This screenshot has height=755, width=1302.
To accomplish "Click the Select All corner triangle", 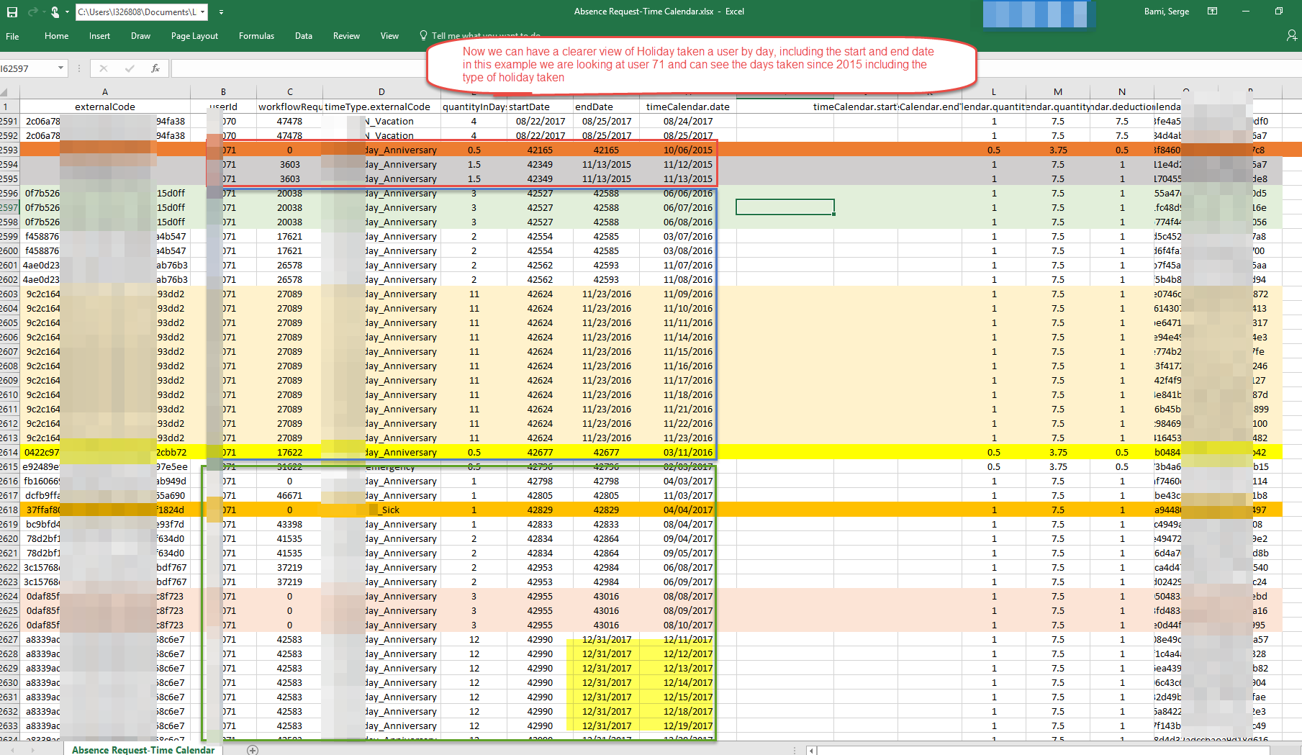I will click(x=4, y=91).
